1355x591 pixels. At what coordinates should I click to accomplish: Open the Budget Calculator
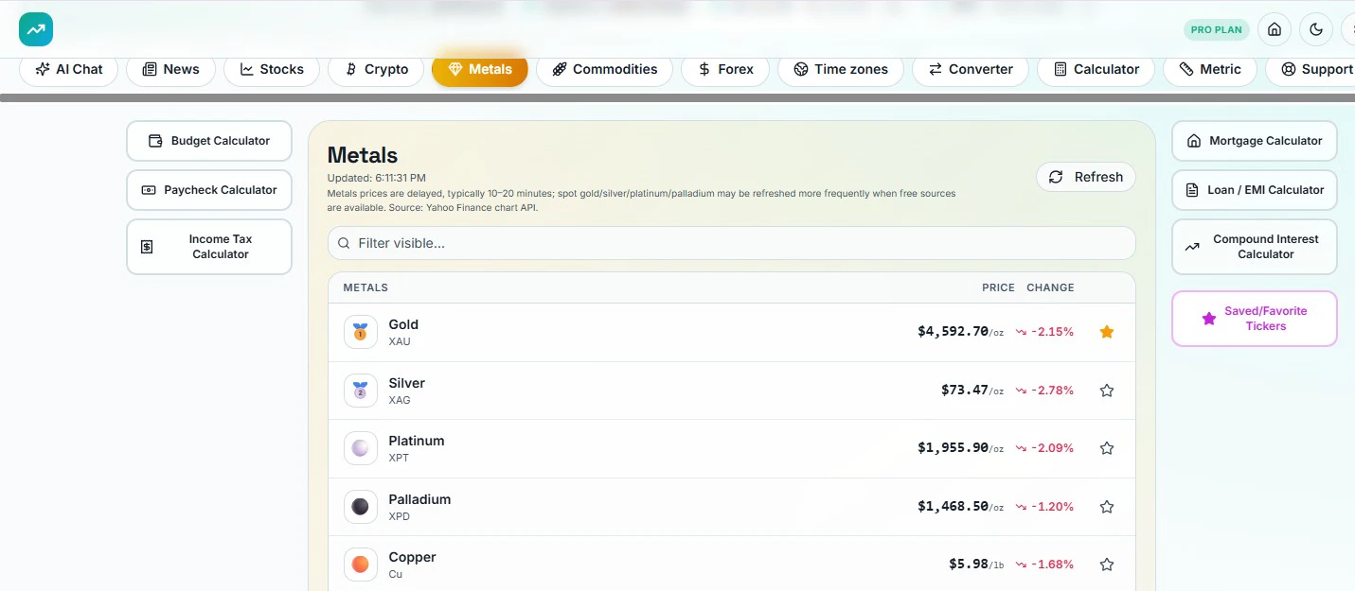209,141
